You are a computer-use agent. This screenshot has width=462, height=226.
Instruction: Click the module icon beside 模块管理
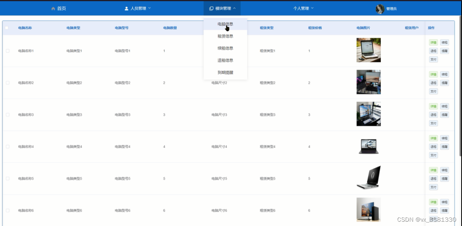211,9
